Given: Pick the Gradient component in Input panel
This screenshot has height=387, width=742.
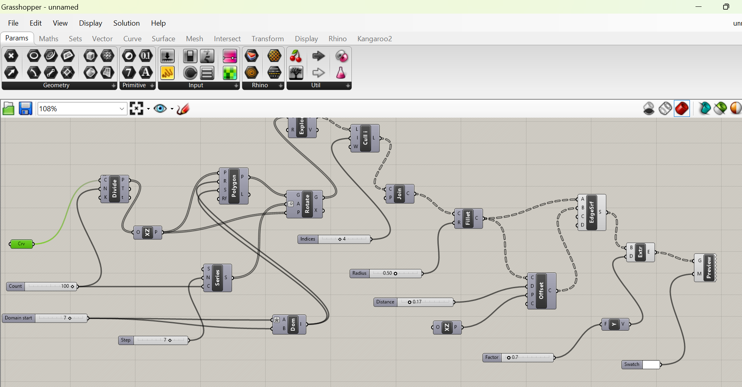Looking at the screenshot, I should click(x=230, y=56).
